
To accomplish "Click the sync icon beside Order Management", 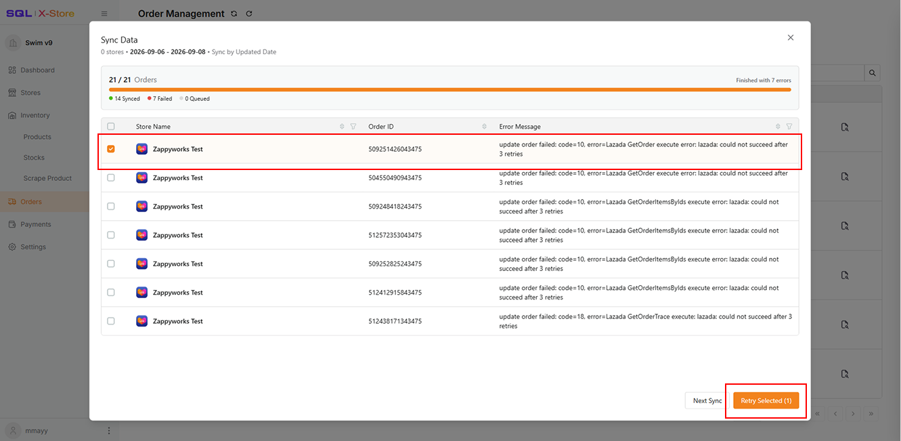I will 234,14.
